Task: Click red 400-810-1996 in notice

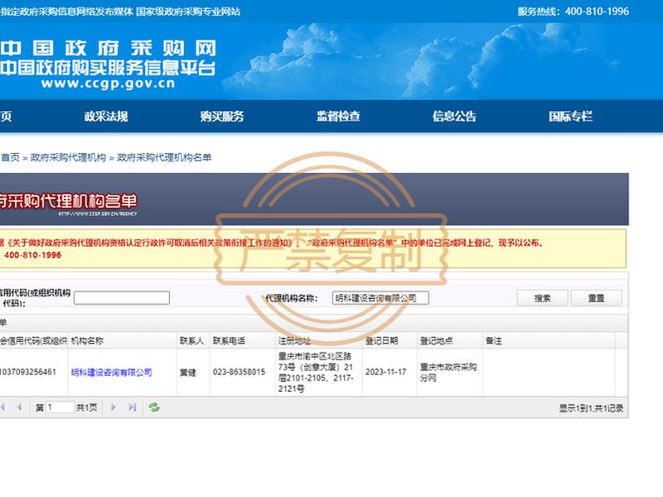Action: click(32, 255)
